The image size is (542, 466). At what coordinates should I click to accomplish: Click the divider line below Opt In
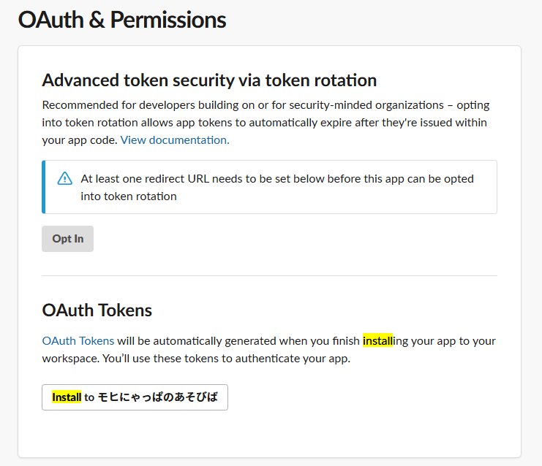click(270, 276)
